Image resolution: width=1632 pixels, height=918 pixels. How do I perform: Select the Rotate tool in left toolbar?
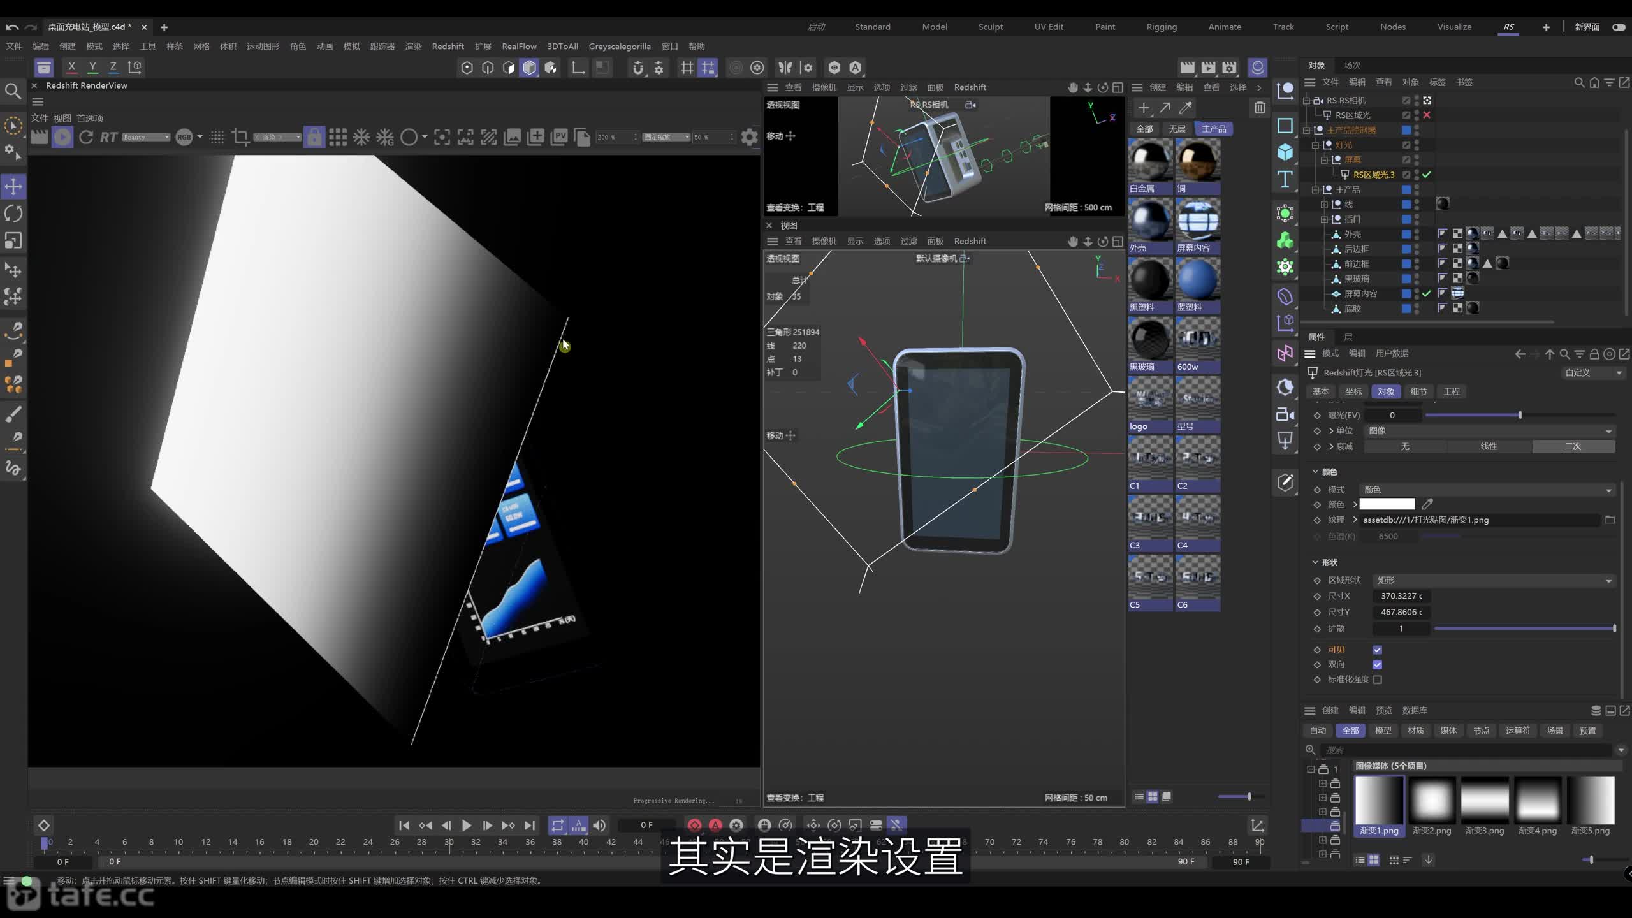[x=13, y=214]
